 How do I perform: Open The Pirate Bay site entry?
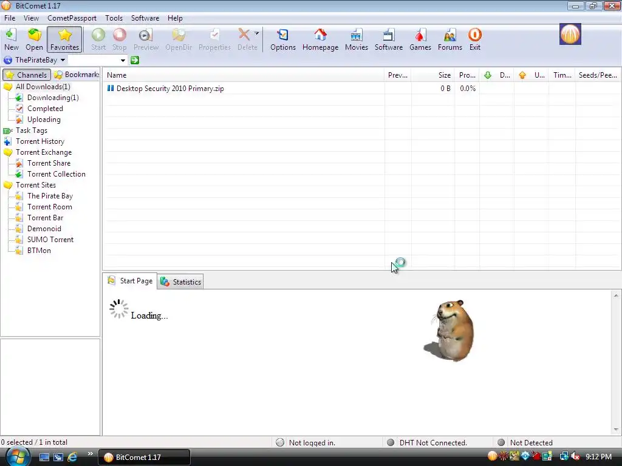coord(50,196)
